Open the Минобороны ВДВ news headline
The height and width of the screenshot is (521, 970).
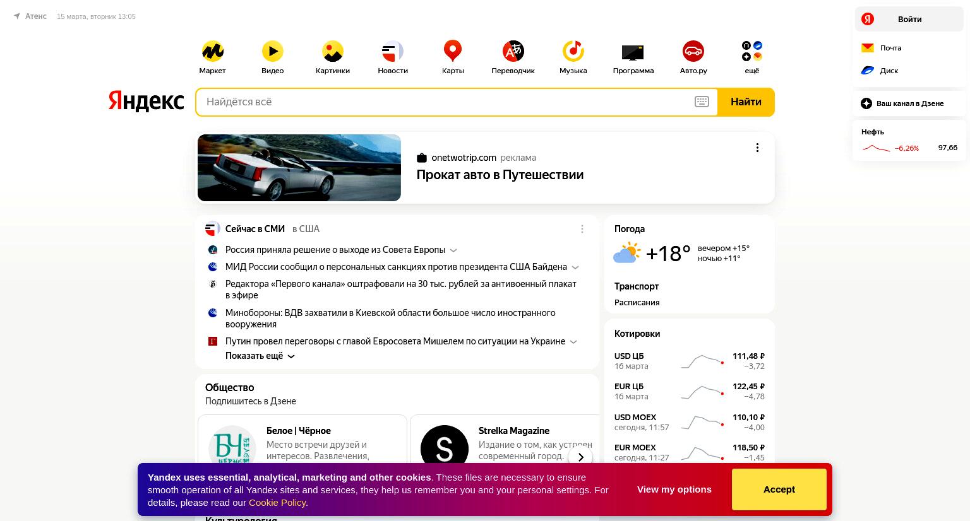pos(390,319)
